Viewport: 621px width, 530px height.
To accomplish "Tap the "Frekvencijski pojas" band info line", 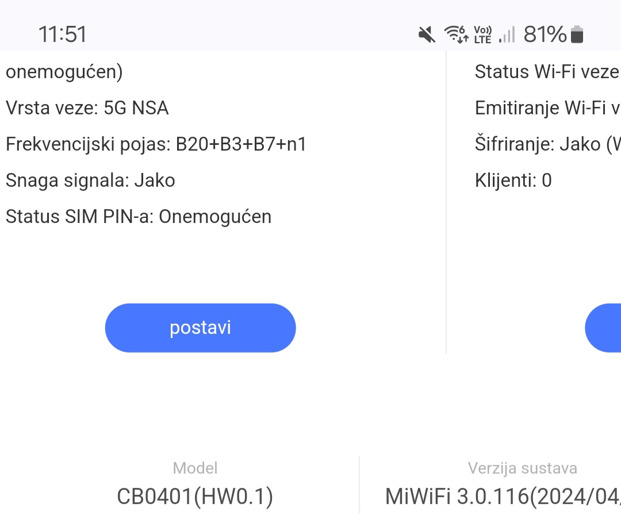I will 156,144.
